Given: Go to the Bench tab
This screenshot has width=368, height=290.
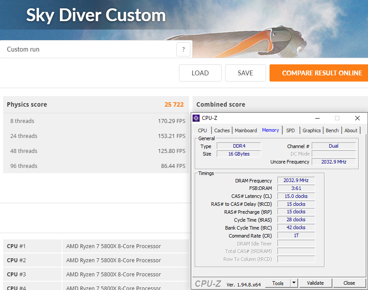Looking at the screenshot, I should coord(332,130).
